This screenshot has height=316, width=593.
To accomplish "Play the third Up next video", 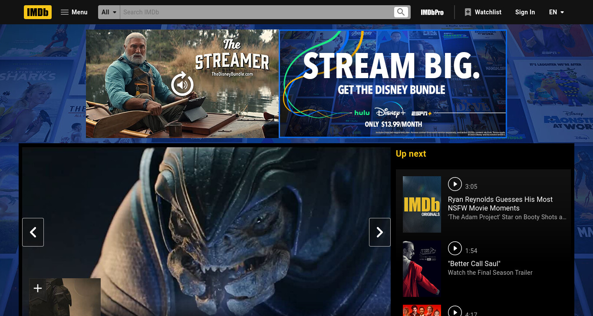I will pos(455,311).
